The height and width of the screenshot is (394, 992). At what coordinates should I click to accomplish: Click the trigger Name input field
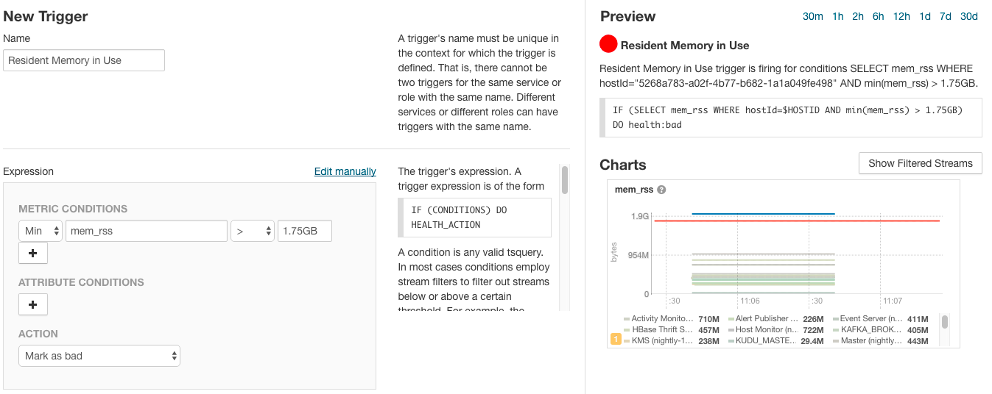tap(84, 60)
